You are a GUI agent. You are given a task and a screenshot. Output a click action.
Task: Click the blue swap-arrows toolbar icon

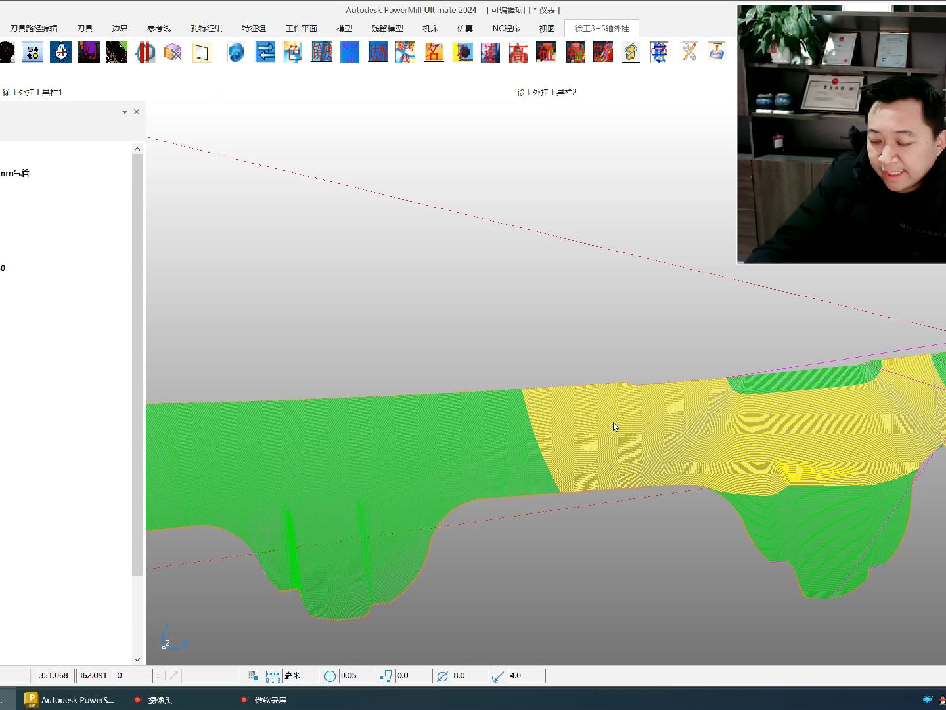tap(265, 53)
